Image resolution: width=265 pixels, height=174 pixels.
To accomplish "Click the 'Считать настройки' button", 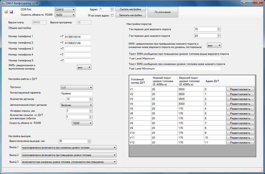I will tap(130, 9).
